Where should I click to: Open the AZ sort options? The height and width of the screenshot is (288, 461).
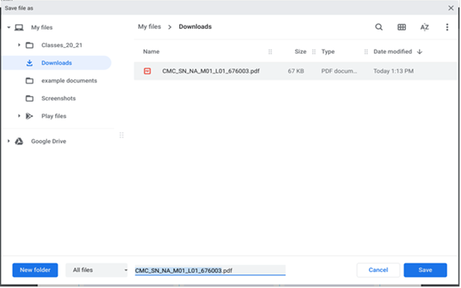424,27
